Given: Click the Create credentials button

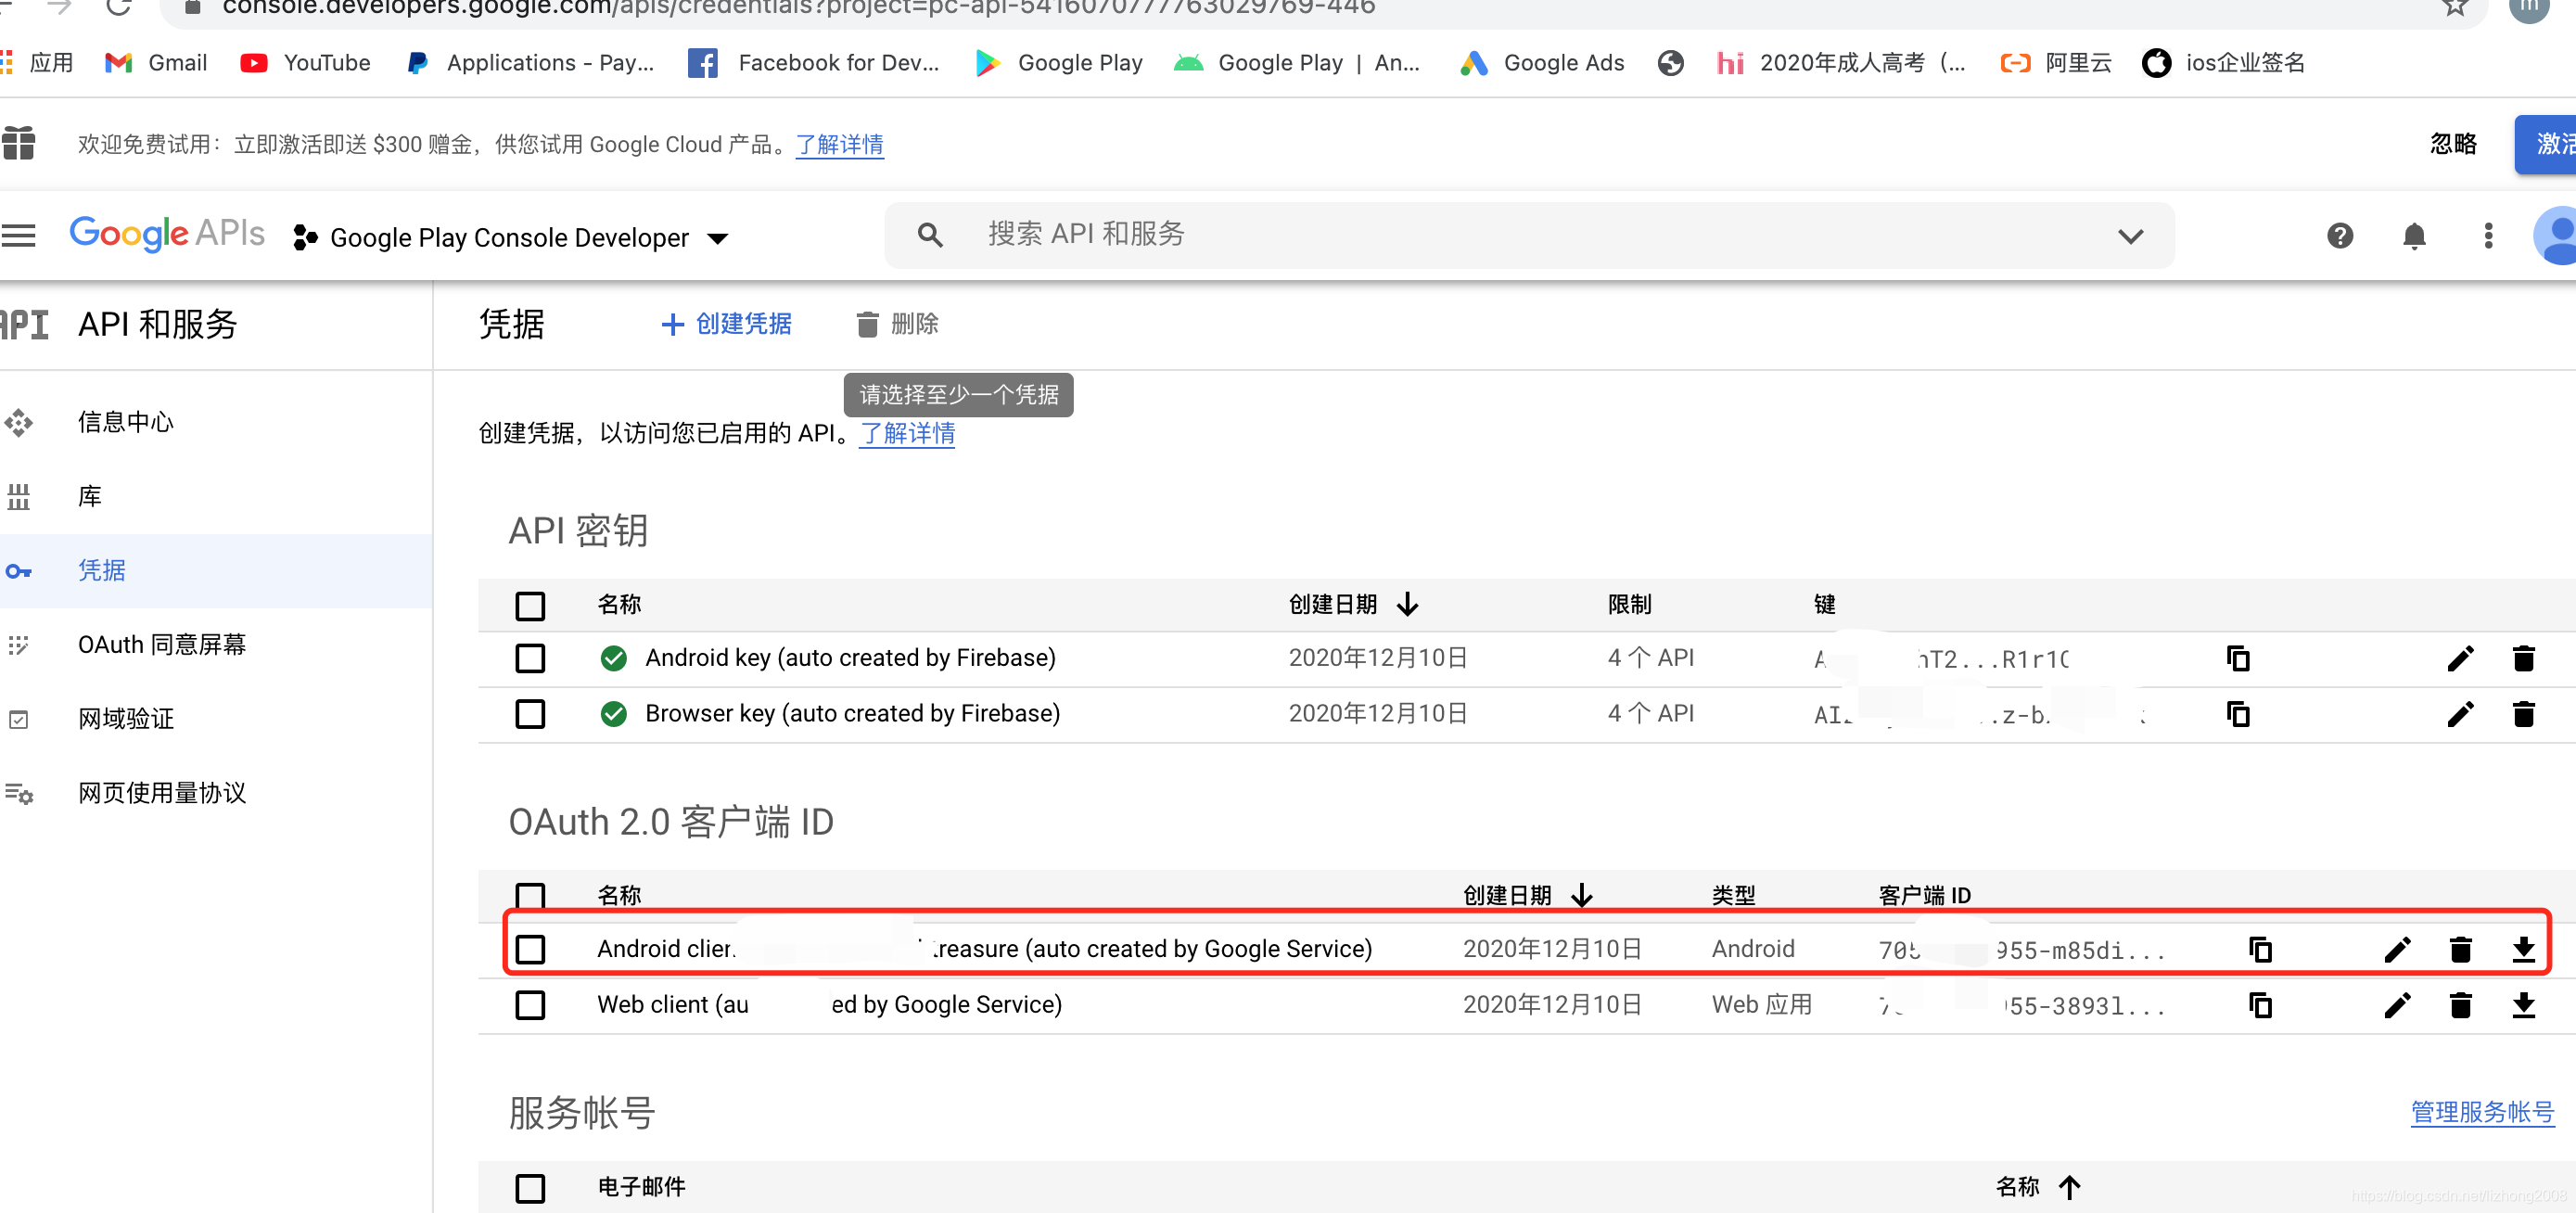Looking at the screenshot, I should [727, 324].
